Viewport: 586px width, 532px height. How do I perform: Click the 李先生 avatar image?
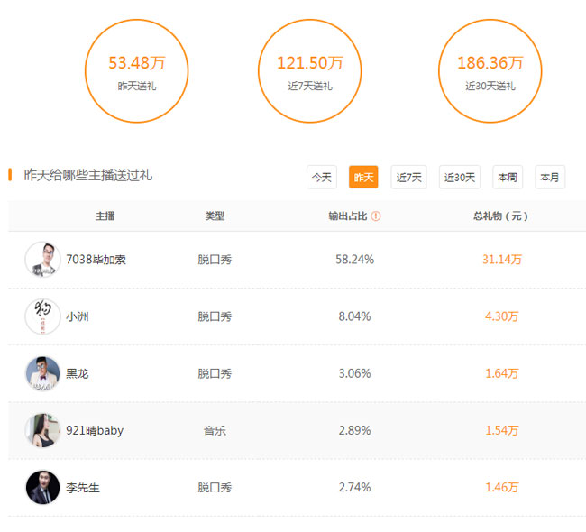(x=42, y=488)
